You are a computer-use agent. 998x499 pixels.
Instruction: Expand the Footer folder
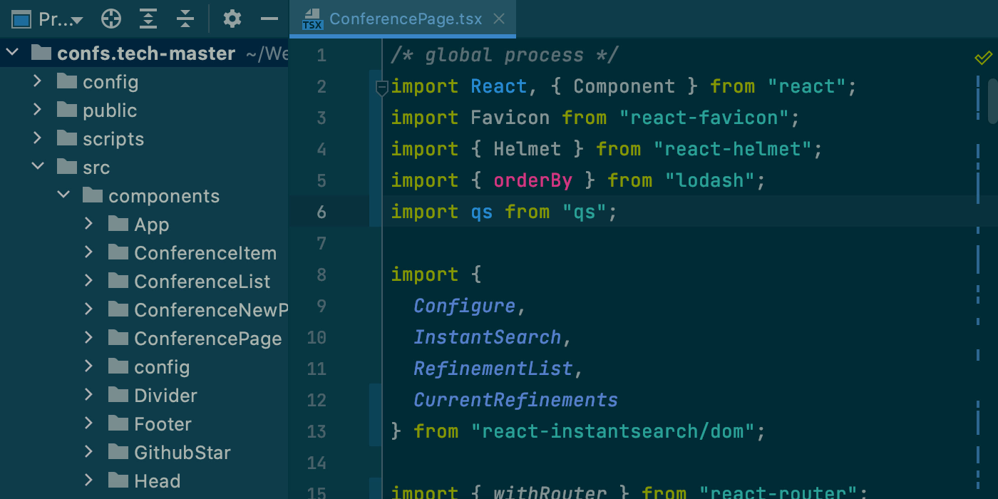pyautogui.click(x=88, y=423)
